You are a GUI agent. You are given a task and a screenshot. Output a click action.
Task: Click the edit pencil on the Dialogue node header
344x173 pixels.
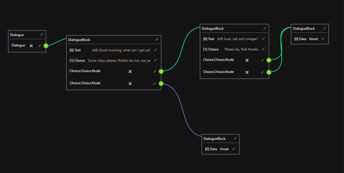coord(42,34)
